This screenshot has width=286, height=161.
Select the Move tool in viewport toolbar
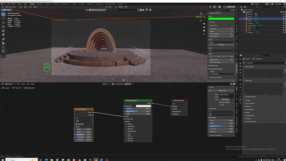[x=3, y=23]
